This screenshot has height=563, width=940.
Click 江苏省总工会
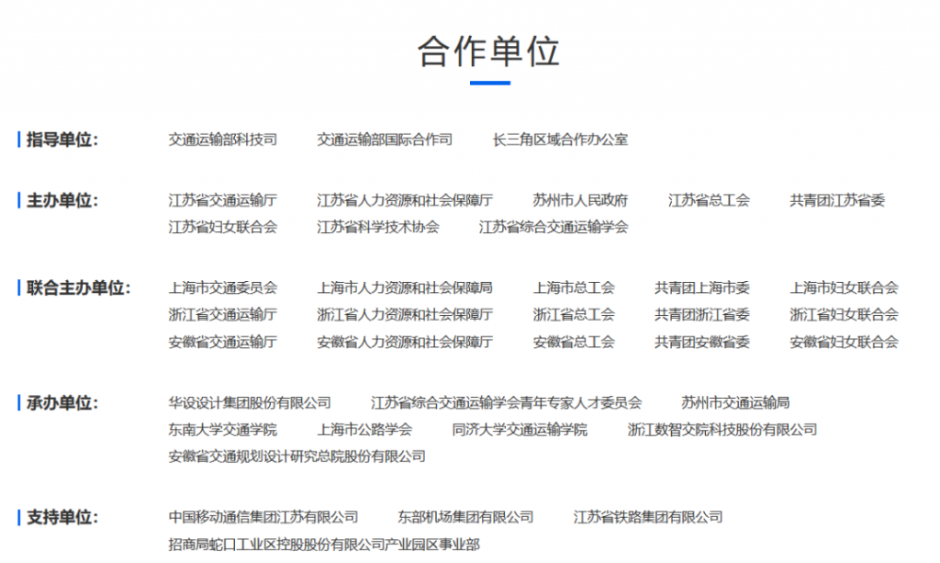point(709,200)
